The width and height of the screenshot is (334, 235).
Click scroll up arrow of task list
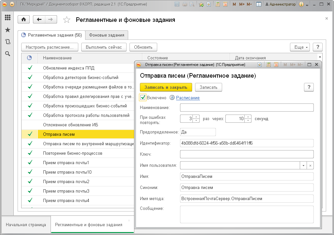click(320, 57)
